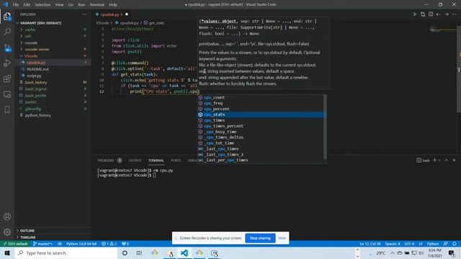
Task: Open the Search view in activity bar
Action: point(7,32)
